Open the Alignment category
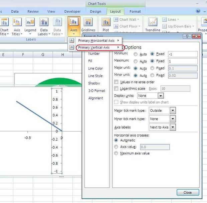Image resolution: width=207 pixels, height=203 pixels. coord(96,98)
